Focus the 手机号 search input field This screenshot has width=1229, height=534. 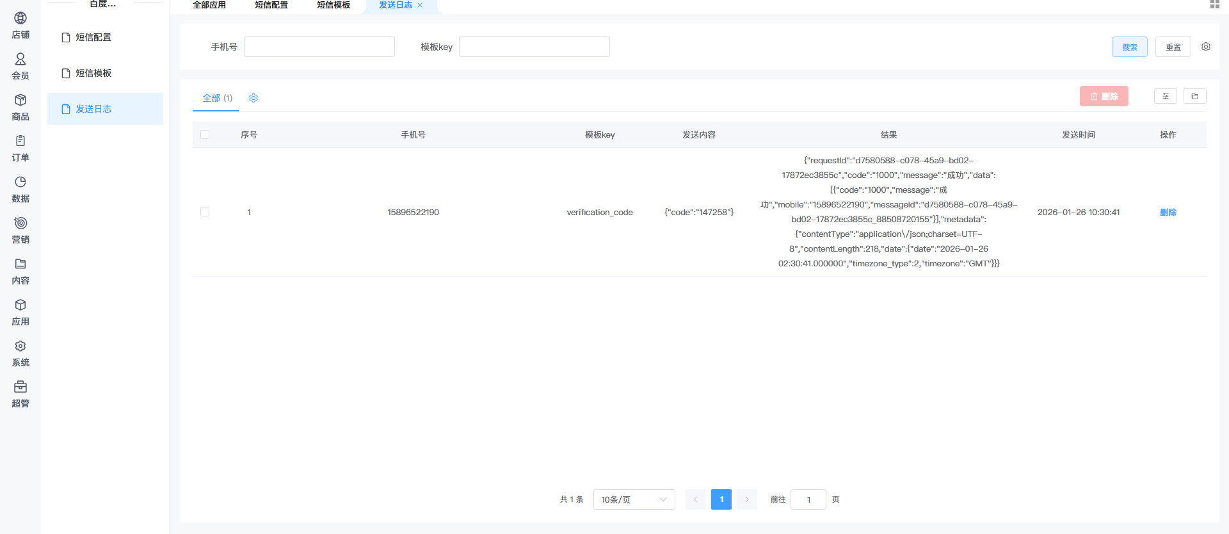coord(319,47)
